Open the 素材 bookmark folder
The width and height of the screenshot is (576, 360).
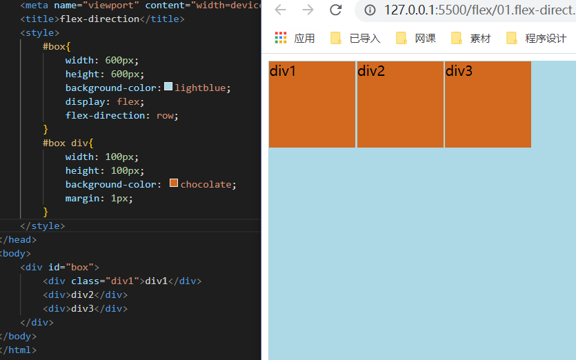(471, 38)
